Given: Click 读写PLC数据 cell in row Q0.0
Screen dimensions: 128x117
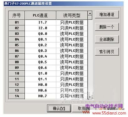Looking at the screenshot, I should (72, 34).
